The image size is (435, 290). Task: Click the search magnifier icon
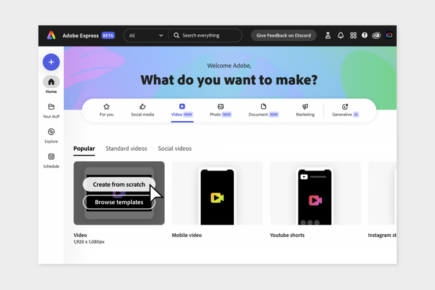coord(176,35)
